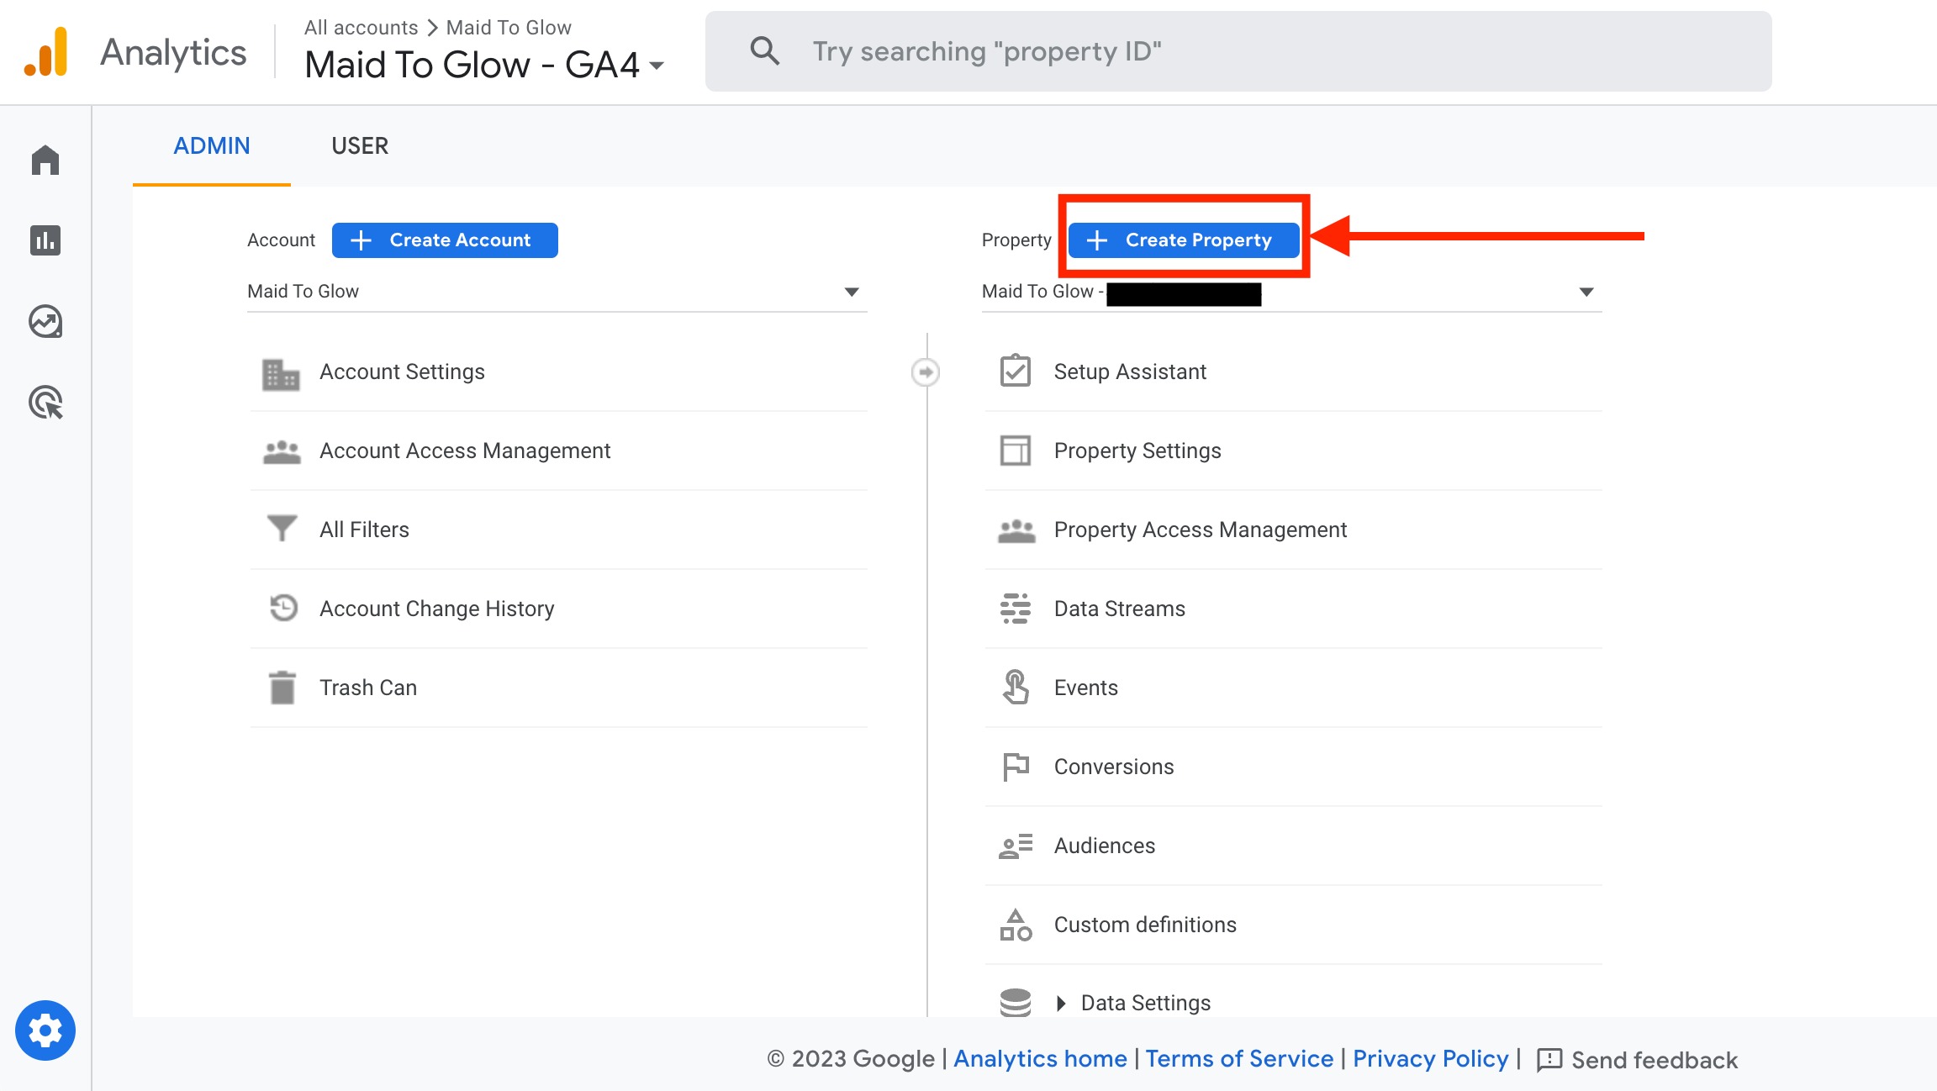
Task: Click the Create Account button
Action: tap(445, 240)
